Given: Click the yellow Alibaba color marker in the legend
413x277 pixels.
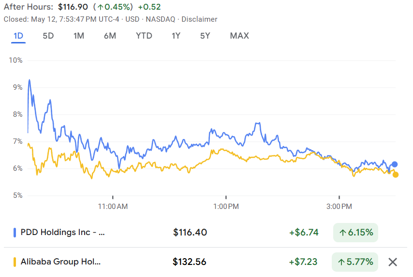Looking at the screenshot, I should (x=15, y=262).
